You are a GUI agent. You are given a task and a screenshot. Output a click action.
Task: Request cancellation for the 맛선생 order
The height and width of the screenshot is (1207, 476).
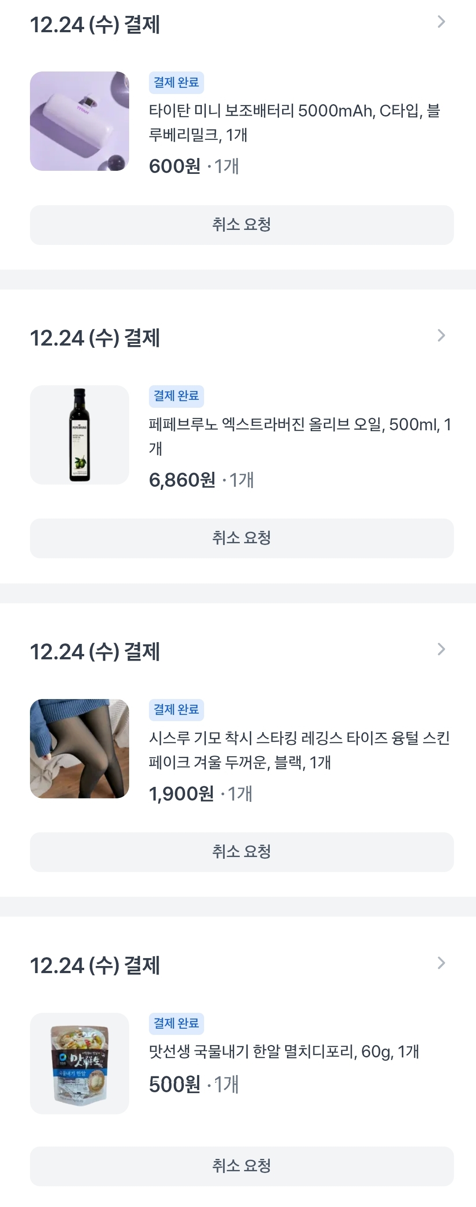(x=242, y=1166)
